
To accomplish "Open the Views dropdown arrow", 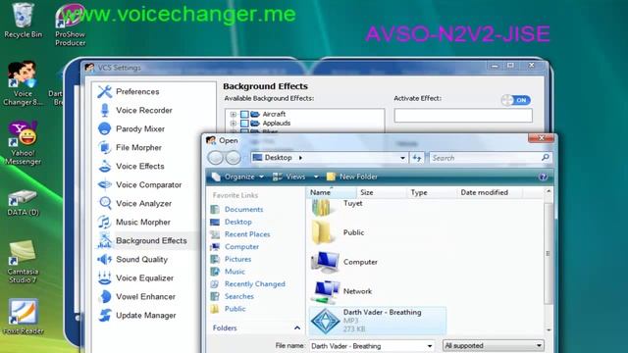I will click(x=316, y=176).
